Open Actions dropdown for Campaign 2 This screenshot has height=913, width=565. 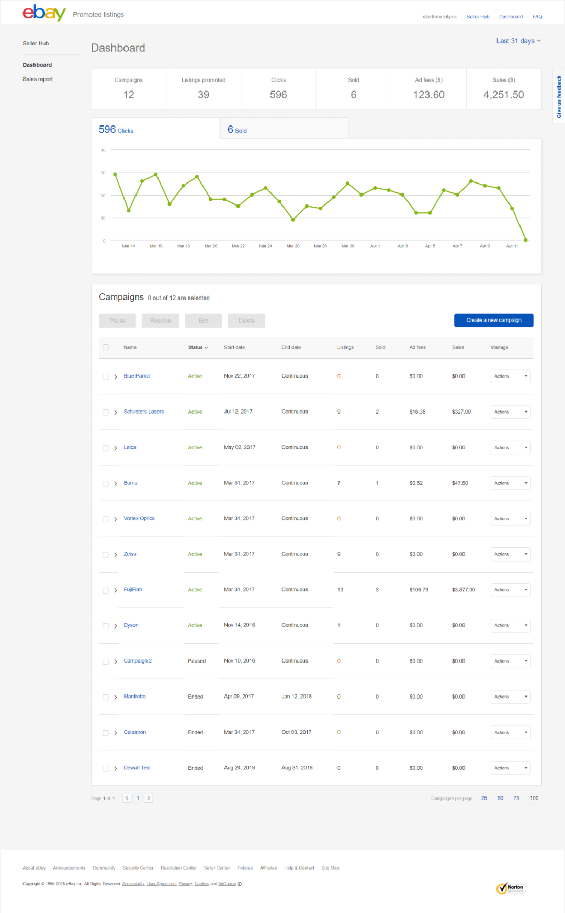(x=511, y=661)
